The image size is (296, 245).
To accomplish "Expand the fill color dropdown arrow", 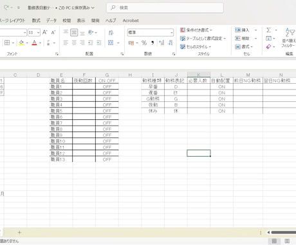I will (27, 43).
